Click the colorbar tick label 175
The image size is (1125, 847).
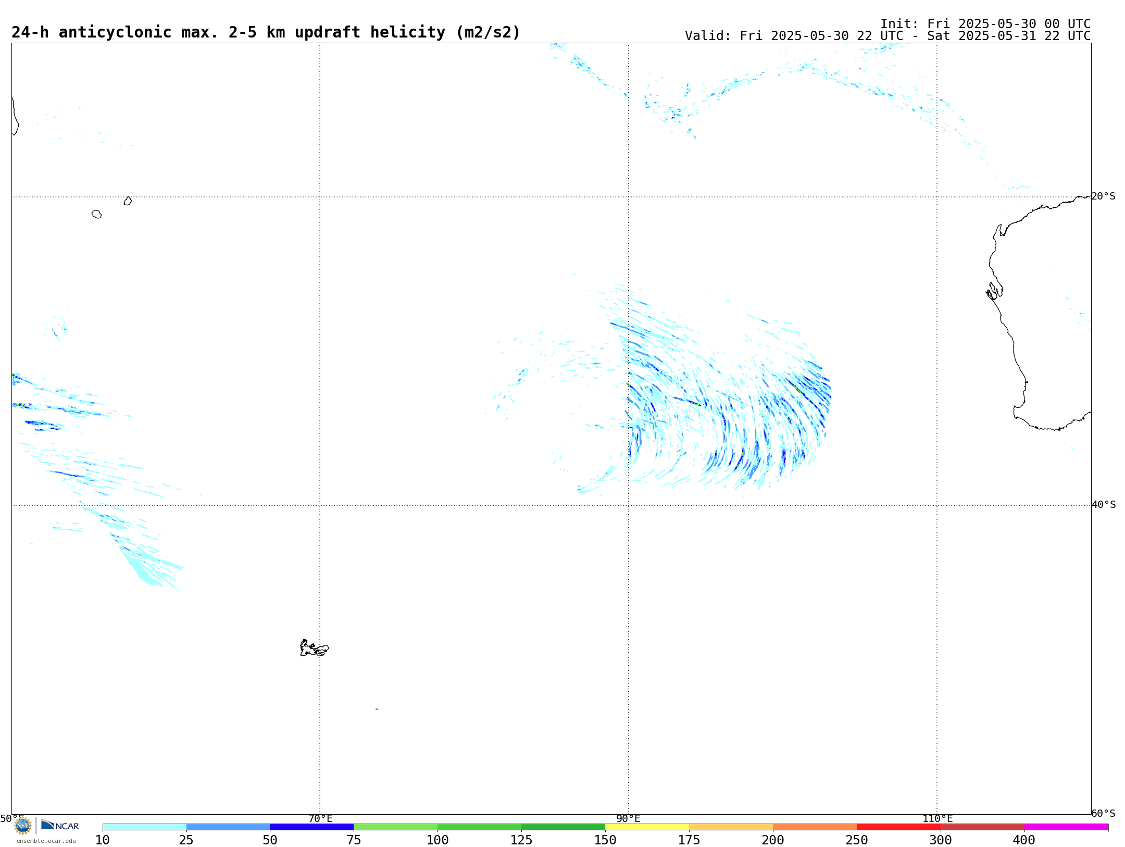point(689,840)
